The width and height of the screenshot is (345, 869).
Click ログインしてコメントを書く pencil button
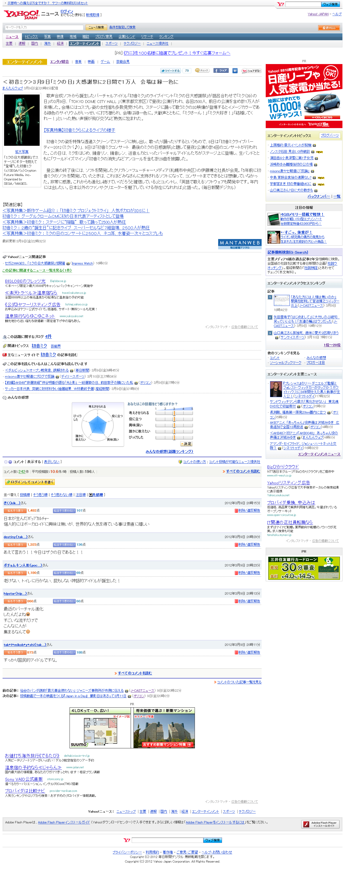pyautogui.click(x=30, y=482)
